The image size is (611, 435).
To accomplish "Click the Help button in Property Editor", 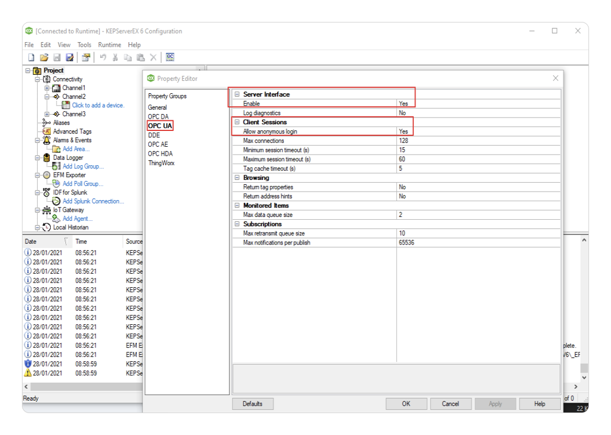I will [x=539, y=404].
